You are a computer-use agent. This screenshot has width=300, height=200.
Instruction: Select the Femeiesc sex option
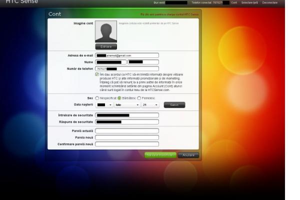click(x=139, y=98)
